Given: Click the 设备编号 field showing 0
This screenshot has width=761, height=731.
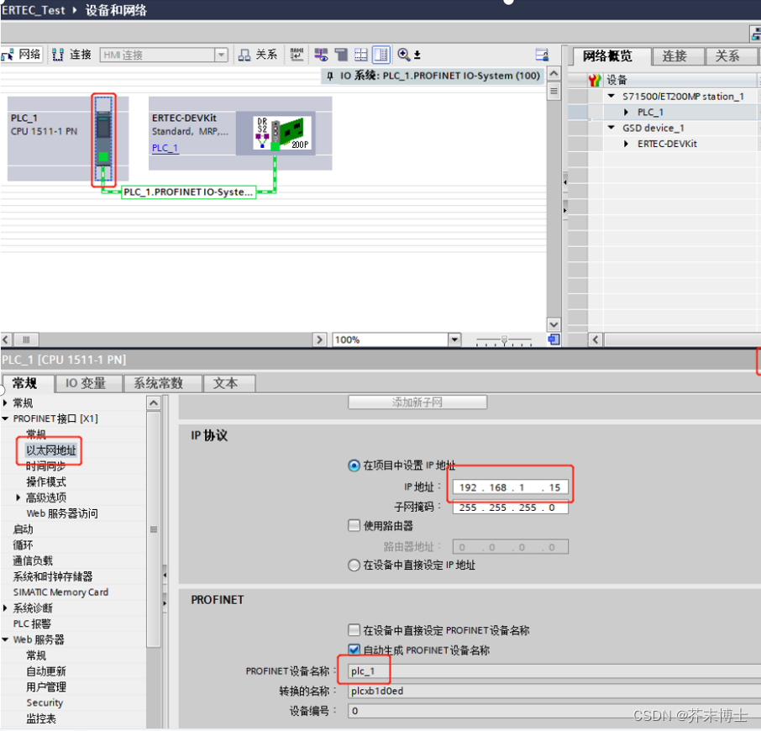Looking at the screenshot, I should [x=554, y=711].
